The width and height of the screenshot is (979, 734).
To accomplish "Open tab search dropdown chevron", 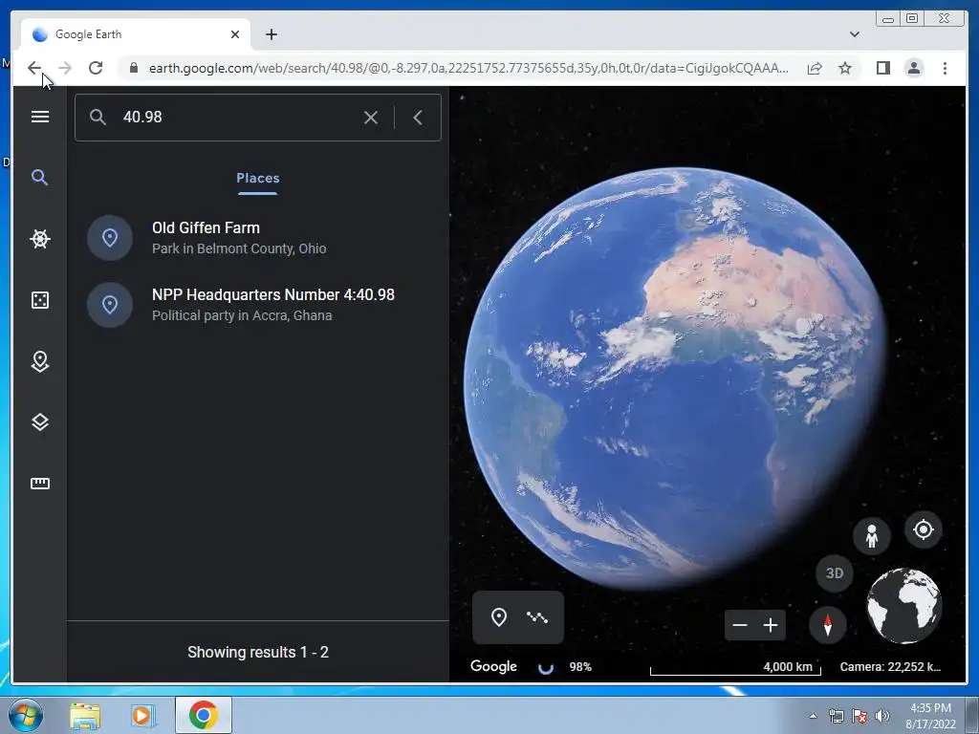I will [855, 34].
